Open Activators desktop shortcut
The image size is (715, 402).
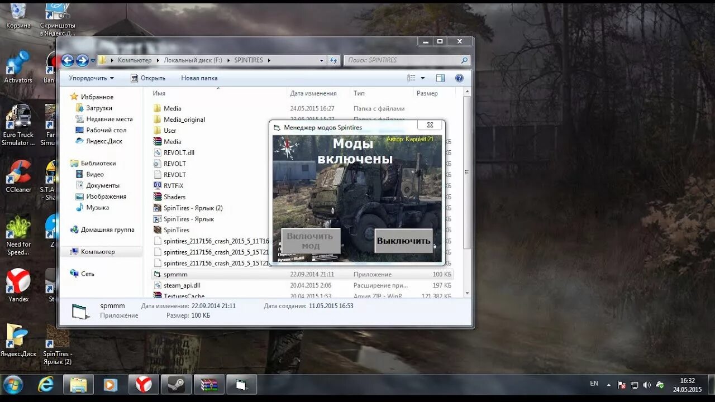[x=18, y=67]
